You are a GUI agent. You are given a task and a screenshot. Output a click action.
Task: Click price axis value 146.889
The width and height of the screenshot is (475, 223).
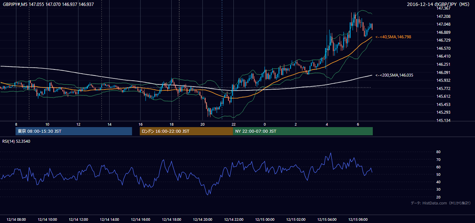point(443,32)
